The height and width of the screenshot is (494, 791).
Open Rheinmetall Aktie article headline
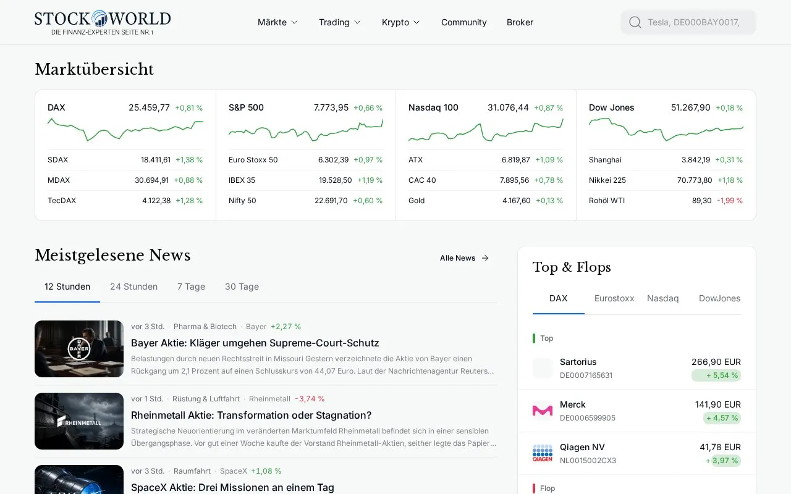(252, 415)
